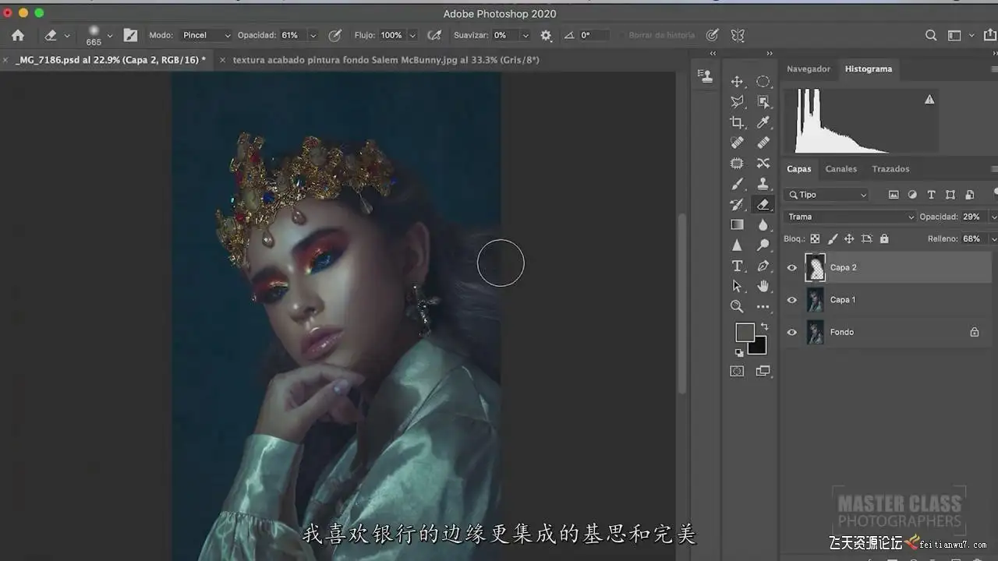Click the share icon at top right
998x561 pixels.
tap(991, 35)
